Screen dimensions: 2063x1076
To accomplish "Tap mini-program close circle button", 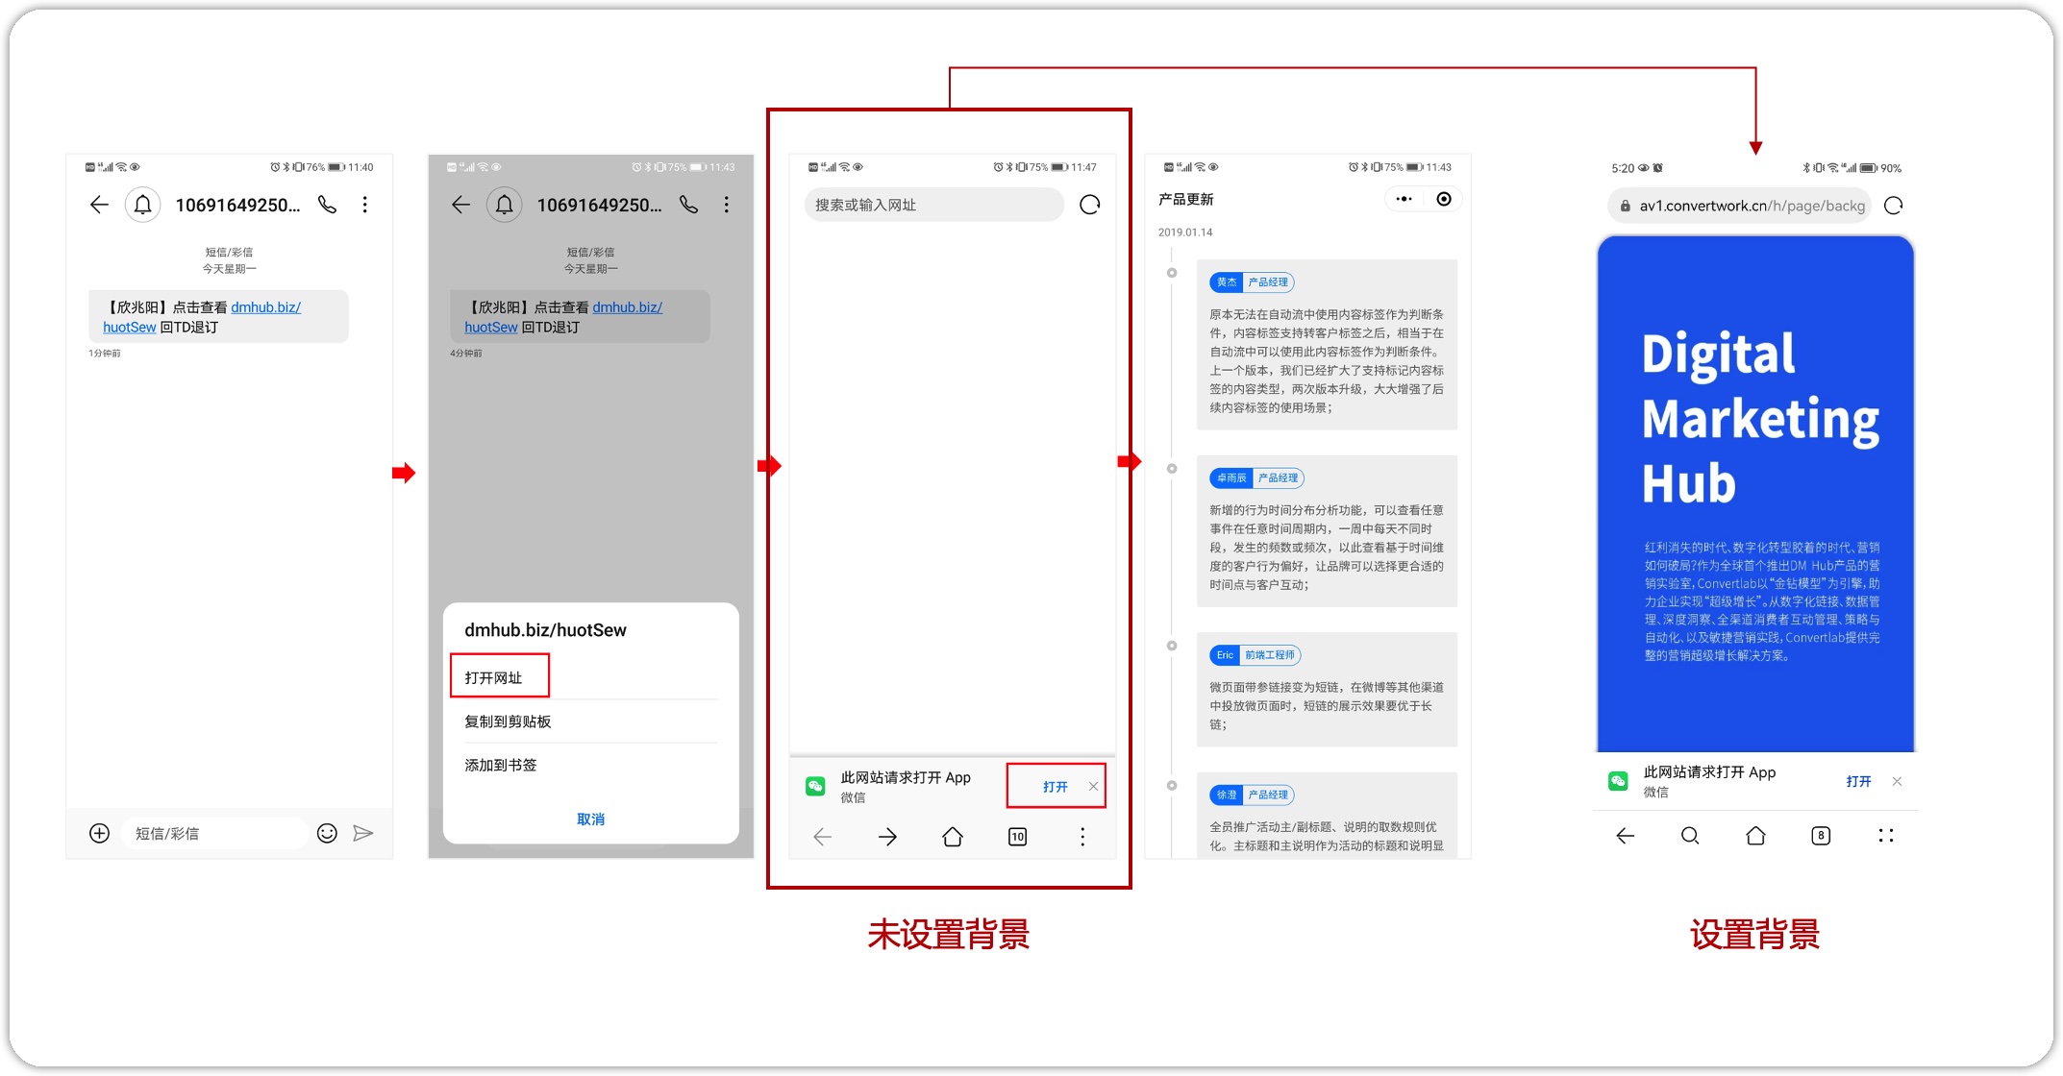I will 1444,199.
